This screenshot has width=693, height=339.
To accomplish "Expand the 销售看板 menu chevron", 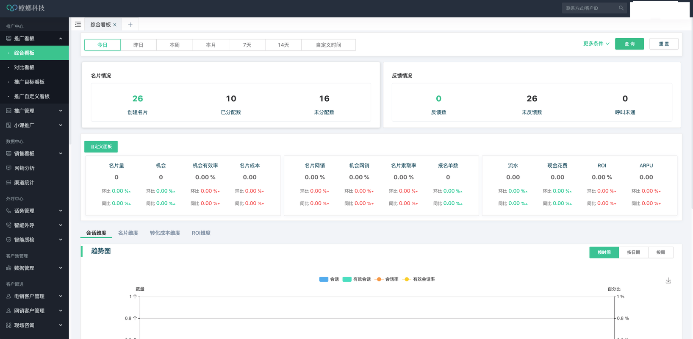I will click(x=61, y=153).
